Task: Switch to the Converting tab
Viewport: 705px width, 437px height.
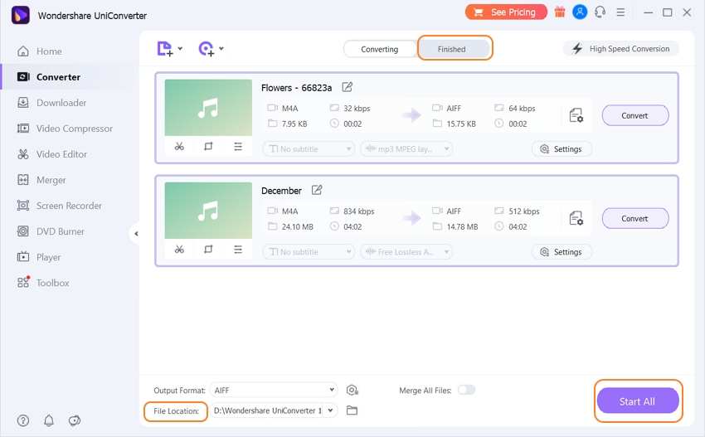Action: click(380, 49)
